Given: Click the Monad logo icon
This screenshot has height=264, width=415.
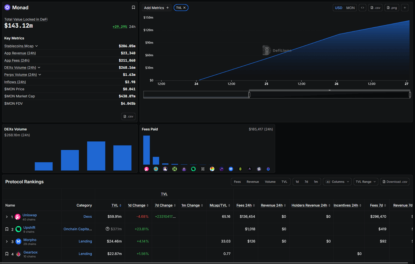Looking at the screenshot, I should pyautogui.click(x=7, y=7).
